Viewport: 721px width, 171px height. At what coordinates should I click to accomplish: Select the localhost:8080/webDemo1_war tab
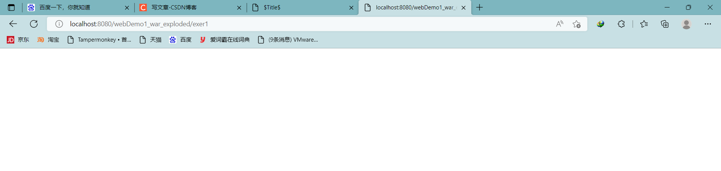point(415,7)
